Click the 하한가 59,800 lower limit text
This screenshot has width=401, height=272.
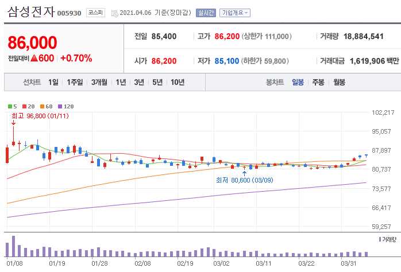[265, 61]
